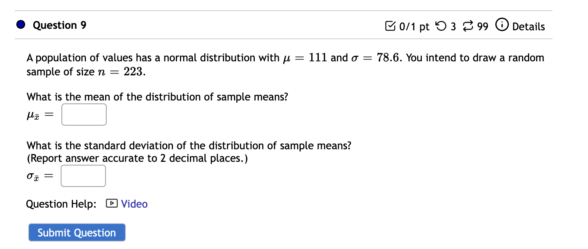Screen dimensions: 588x249
Task: Click the mean answer input box next to μx̄
Action: [x=84, y=114]
